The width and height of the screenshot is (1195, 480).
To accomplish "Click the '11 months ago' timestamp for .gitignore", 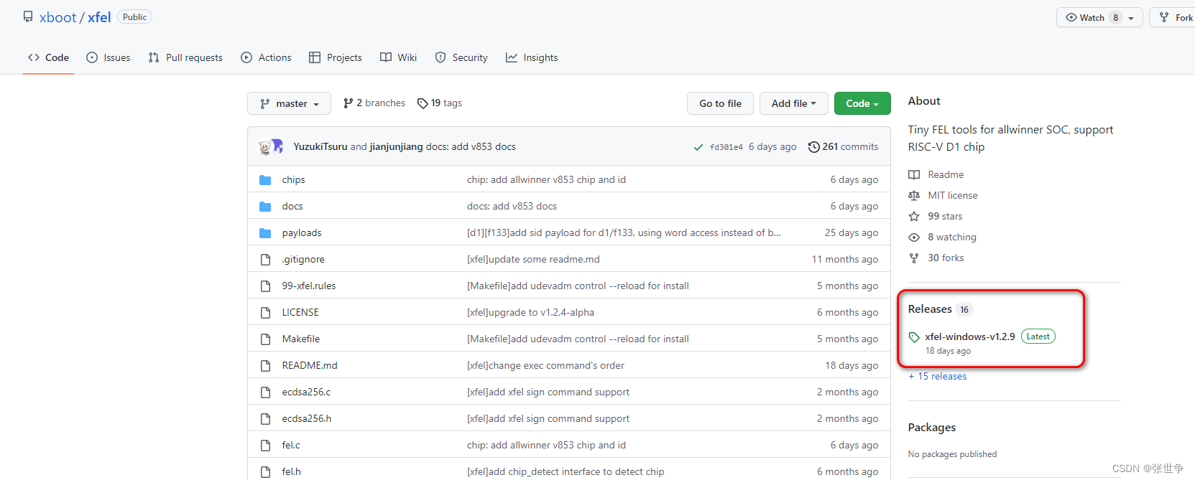I will (845, 260).
